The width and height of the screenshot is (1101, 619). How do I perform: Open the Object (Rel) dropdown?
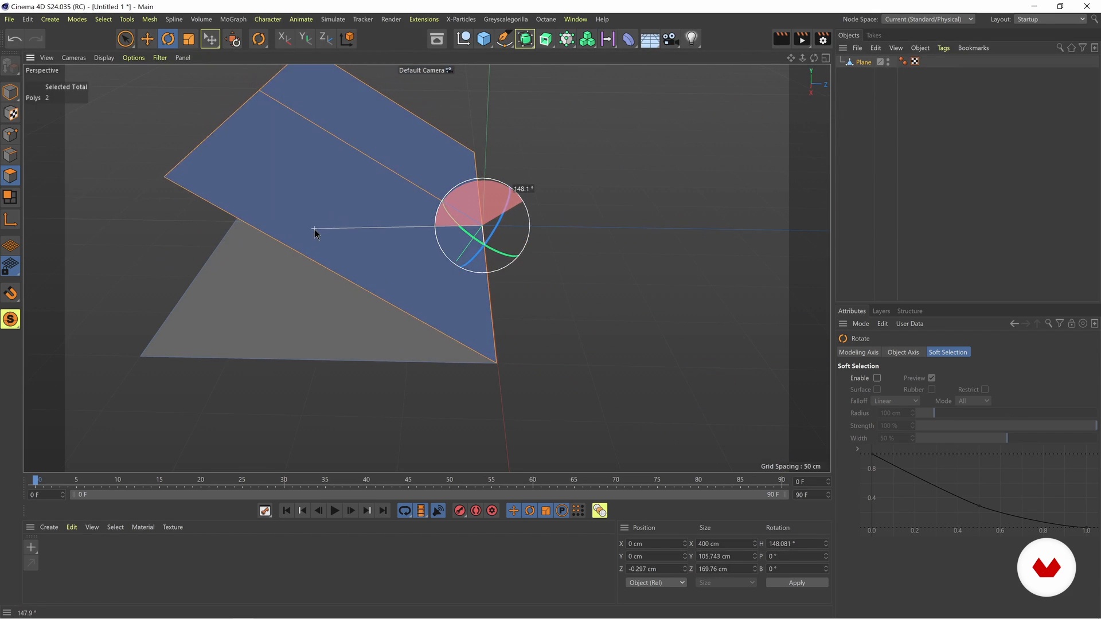point(656,583)
